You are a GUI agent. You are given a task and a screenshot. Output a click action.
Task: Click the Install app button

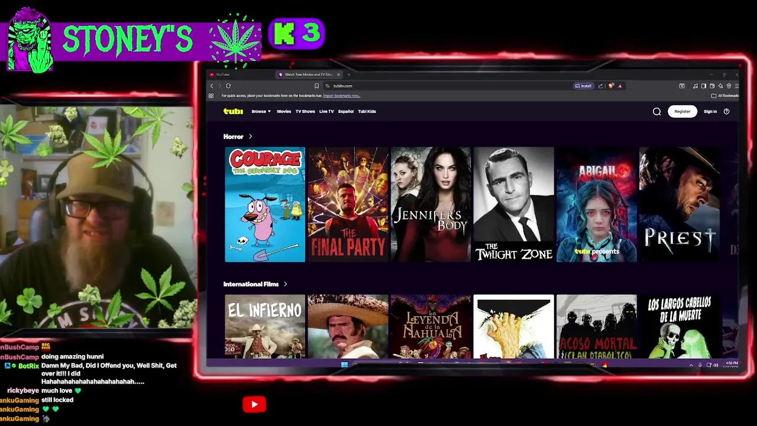point(583,86)
